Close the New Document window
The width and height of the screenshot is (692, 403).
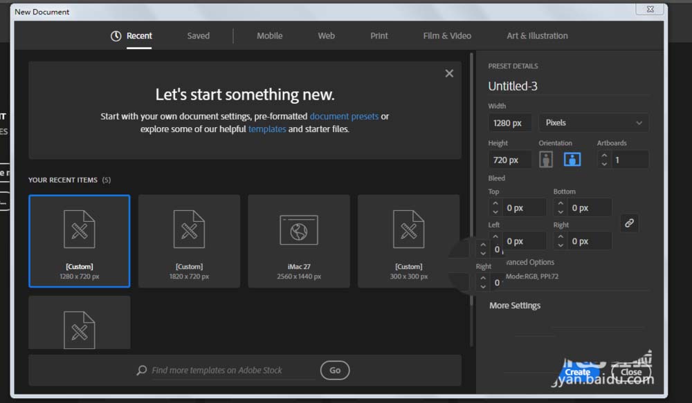point(650,9)
